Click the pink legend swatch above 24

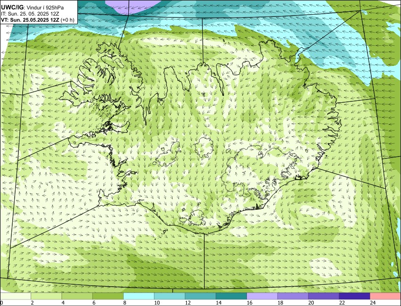click(x=385, y=296)
